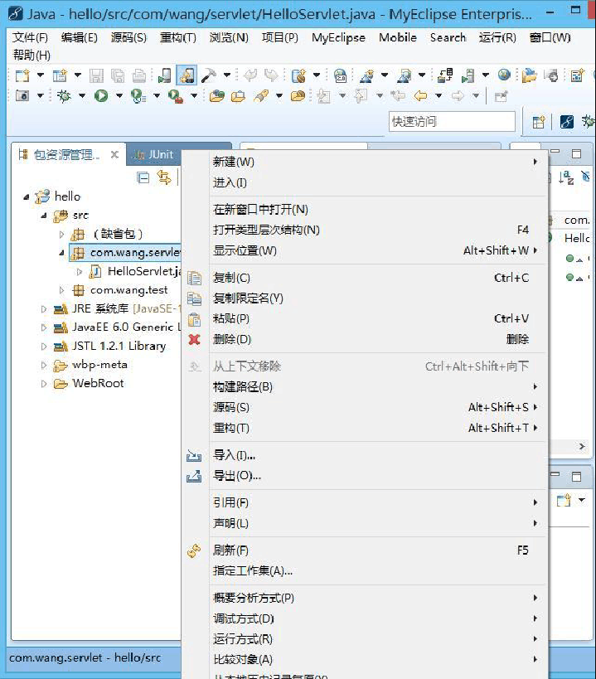Select the com.wang.servlet package

(x=125, y=253)
